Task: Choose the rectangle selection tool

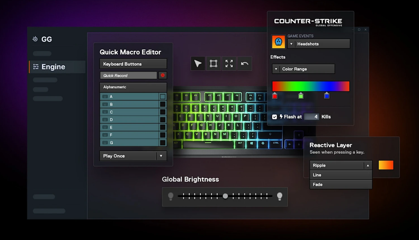Action: pyautogui.click(x=213, y=64)
